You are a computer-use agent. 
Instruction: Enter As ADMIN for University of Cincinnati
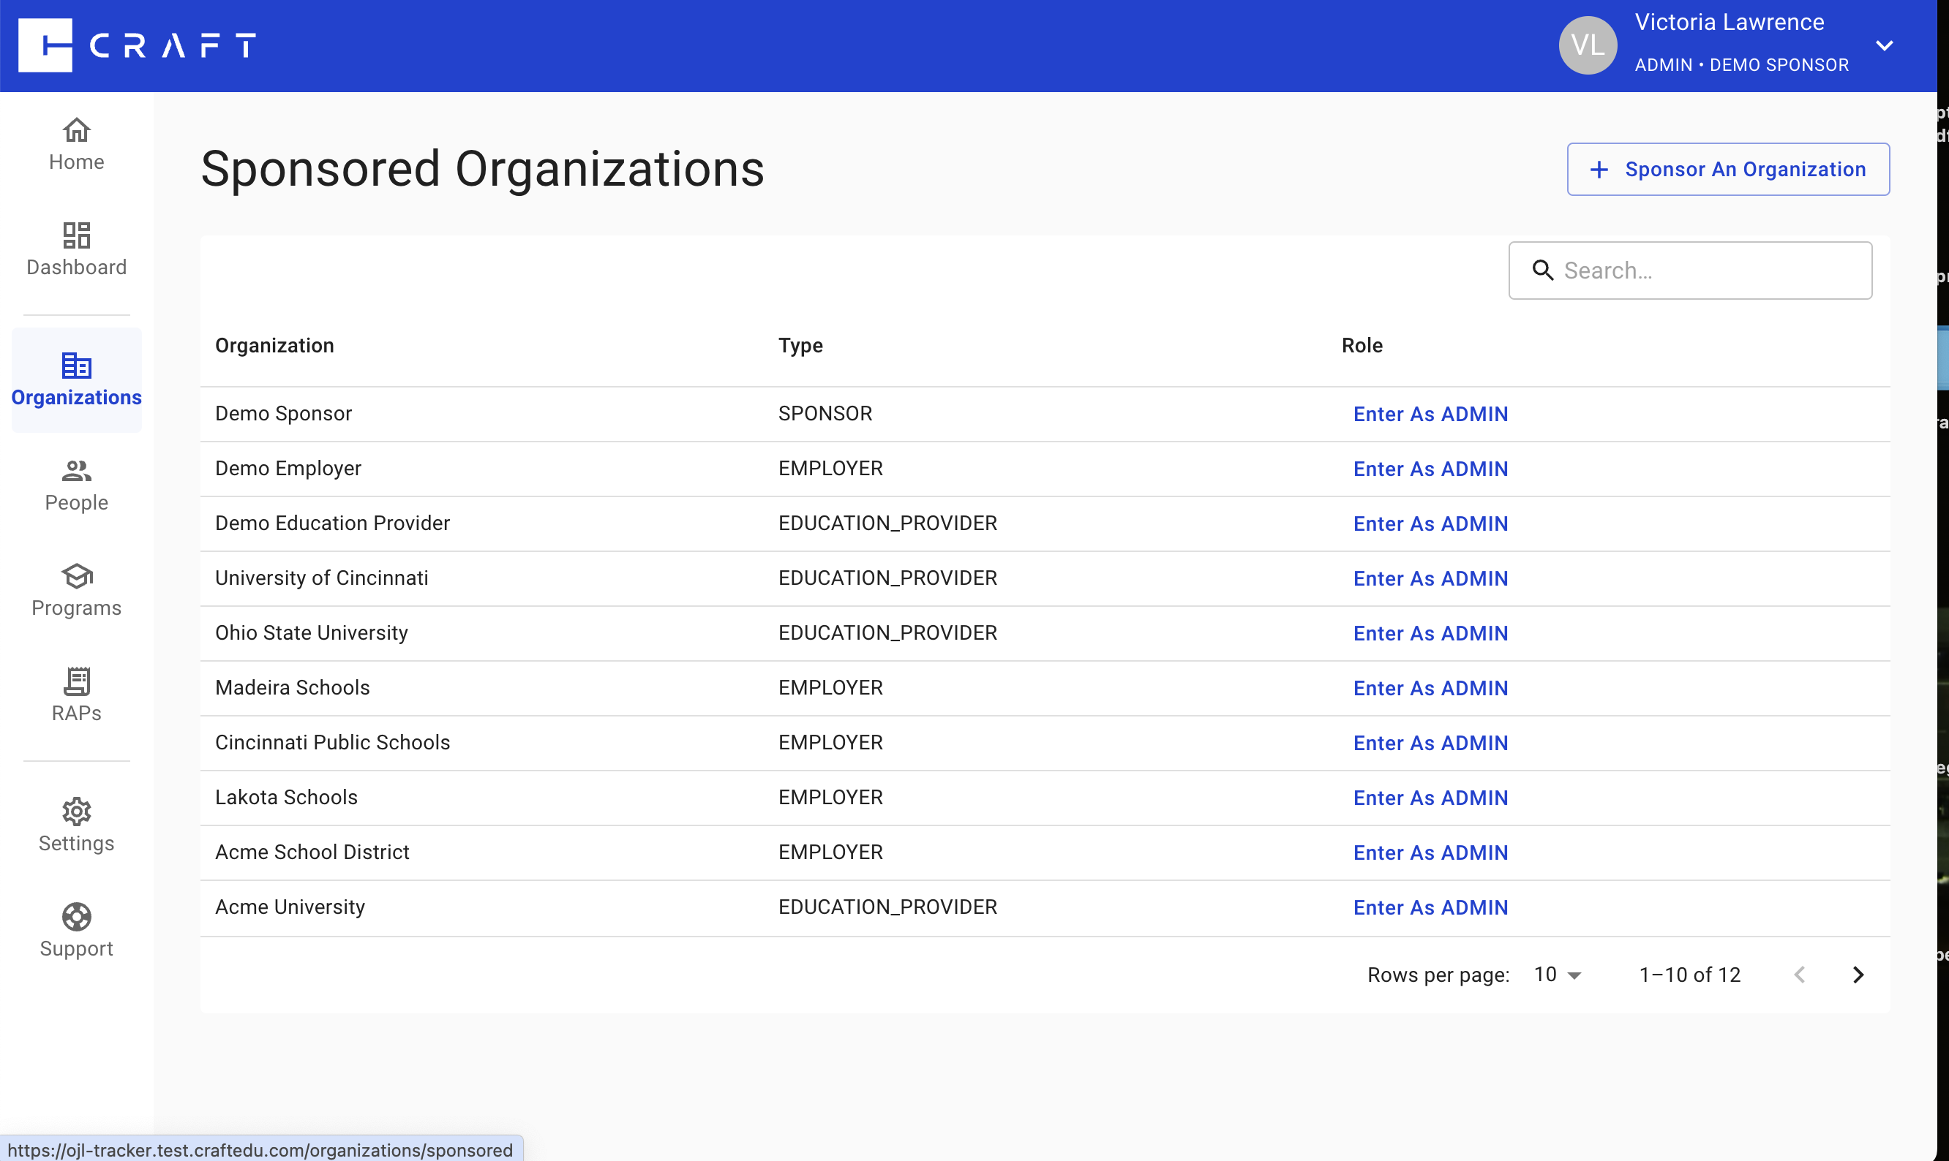[x=1430, y=578]
